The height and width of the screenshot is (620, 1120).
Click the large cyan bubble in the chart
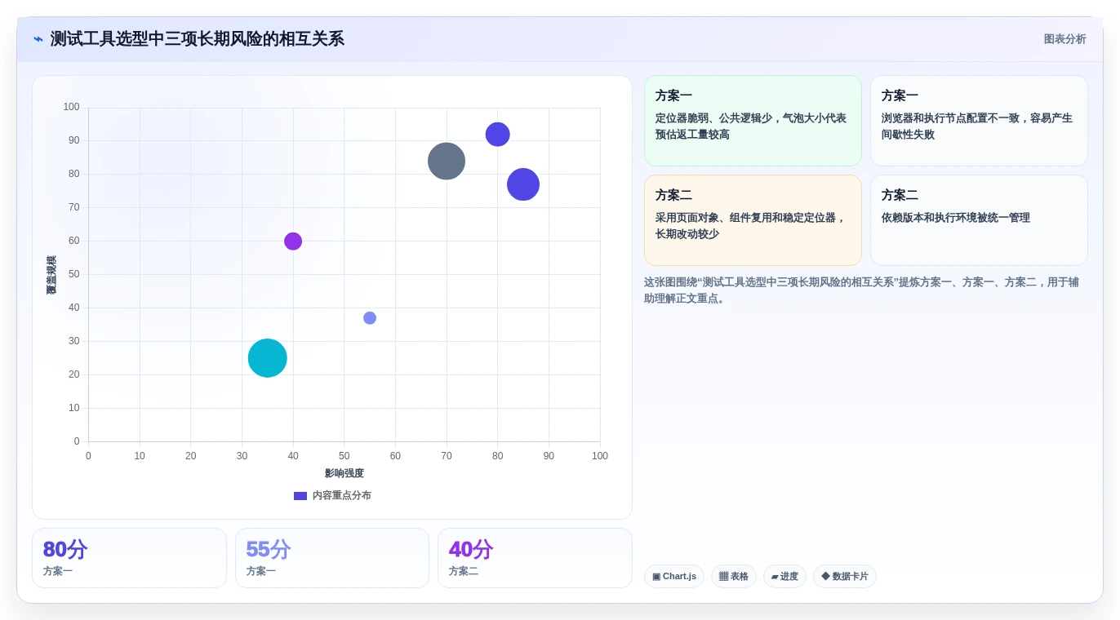[x=268, y=358]
